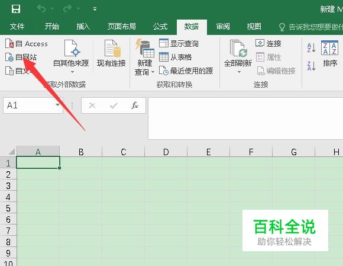Click the fx insert function icon

click(134, 105)
